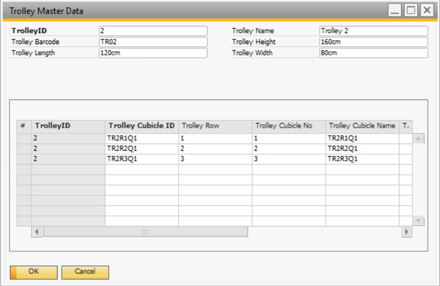Click the horizontal scrollbar thumb

click(145, 232)
